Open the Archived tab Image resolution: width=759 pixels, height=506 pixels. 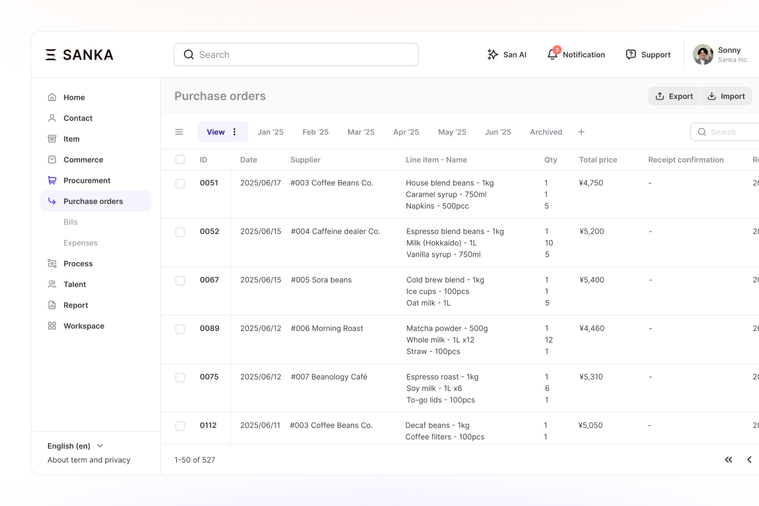click(546, 132)
